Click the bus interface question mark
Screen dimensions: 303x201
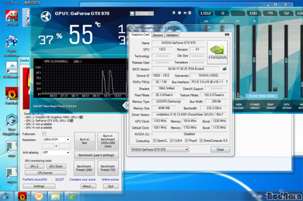click(x=227, y=82)
